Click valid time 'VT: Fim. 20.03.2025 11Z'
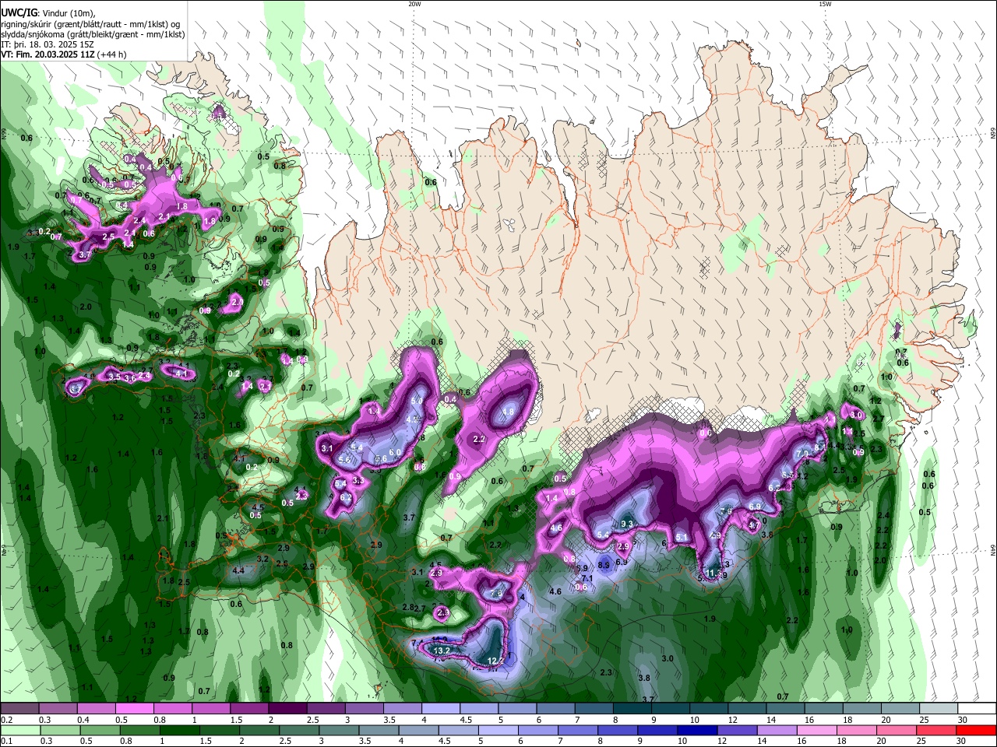Image resolution: width=997 pixels, height=747 pixels. pyautogui.click(x=48, y=54)
